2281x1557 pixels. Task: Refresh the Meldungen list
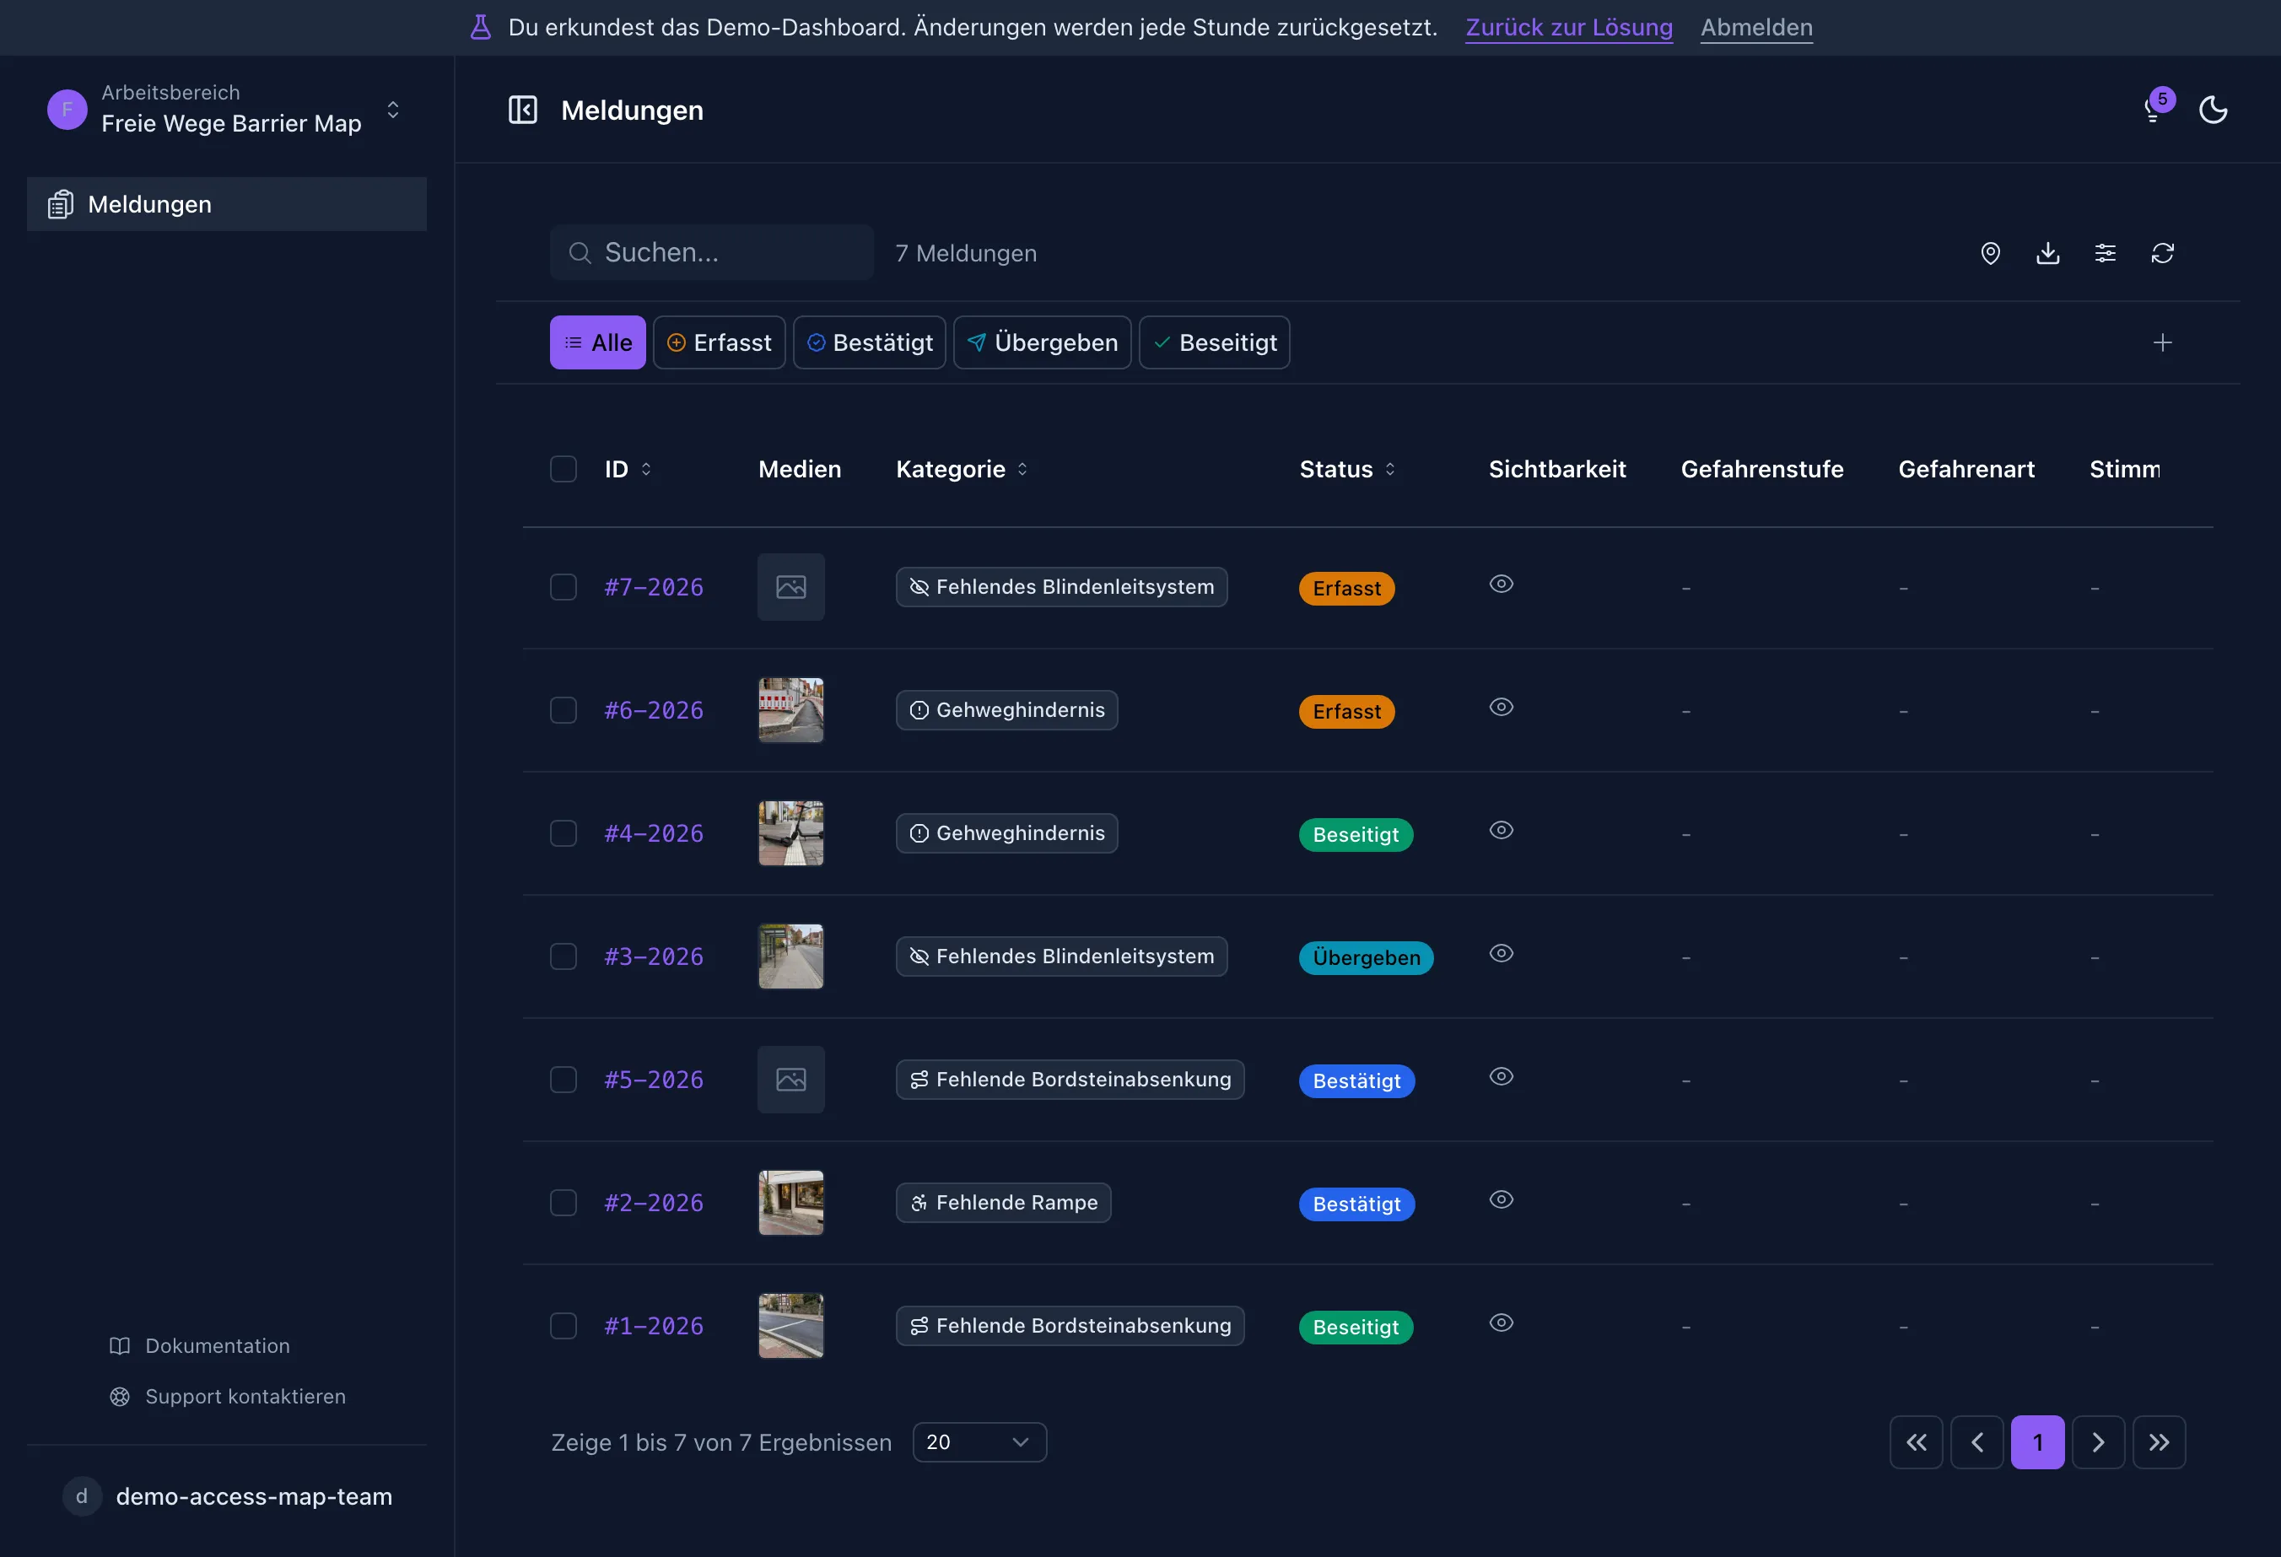(x=2162, y=253)
